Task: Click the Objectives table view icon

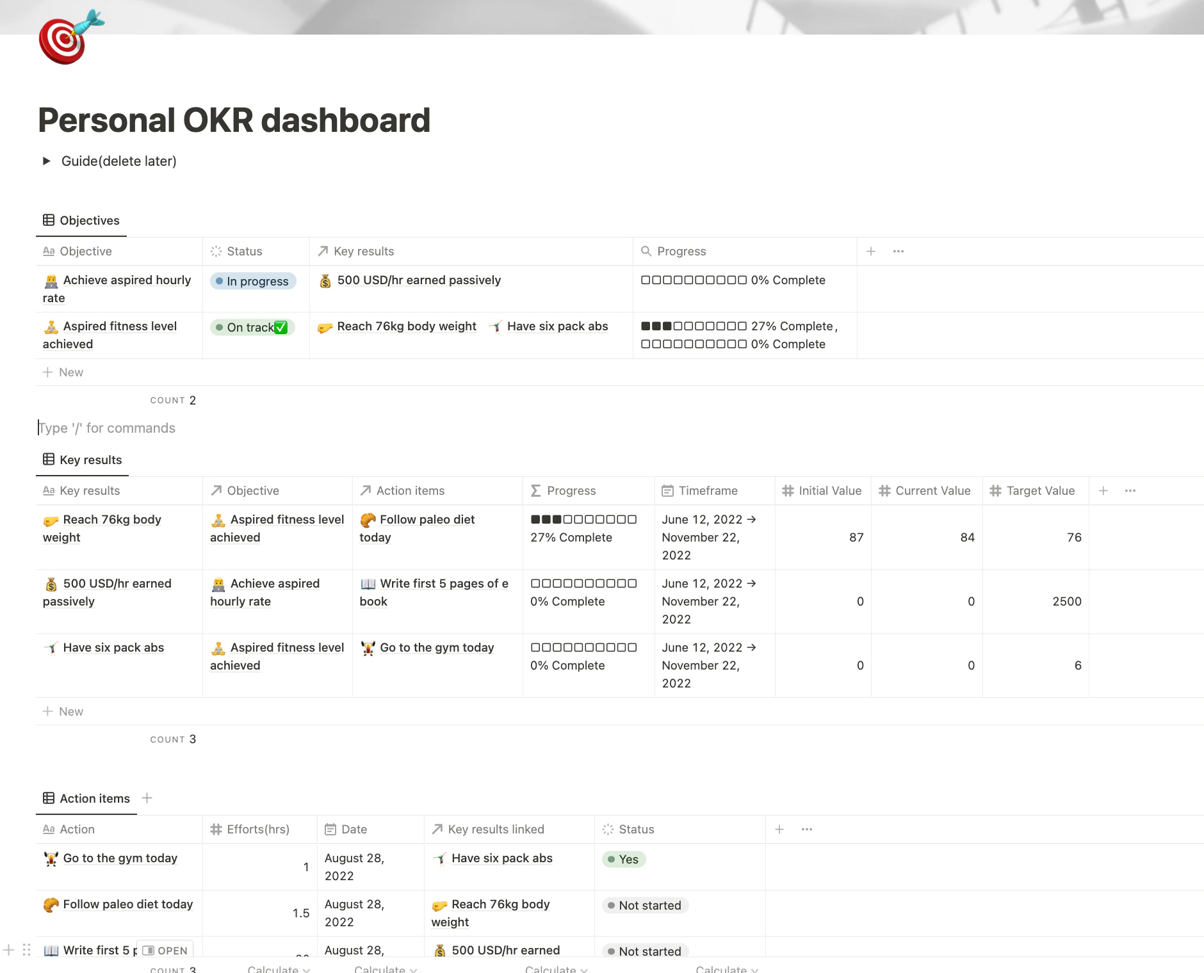Action: click(49, 220)
